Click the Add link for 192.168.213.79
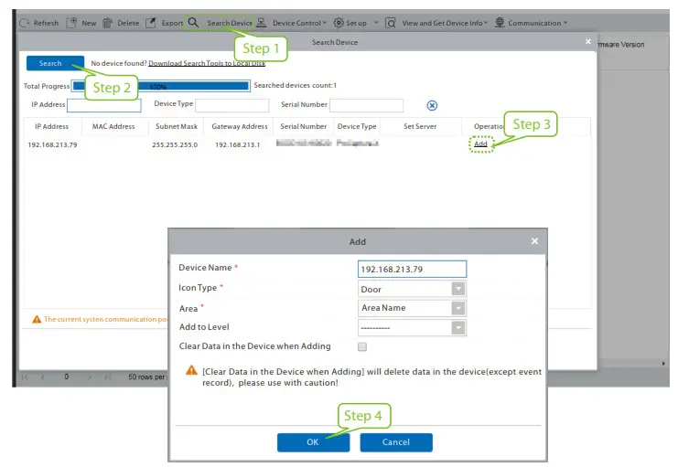This screenshot has height=467, width=678. click(x=480, y=143)
